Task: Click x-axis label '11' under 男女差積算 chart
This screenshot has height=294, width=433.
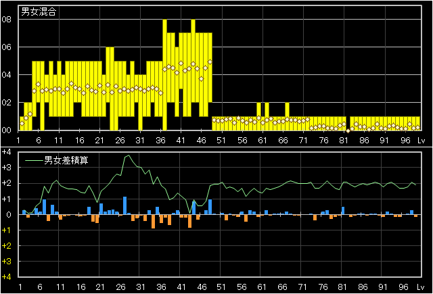Action: pyautogui.click(x=60, y=287)
